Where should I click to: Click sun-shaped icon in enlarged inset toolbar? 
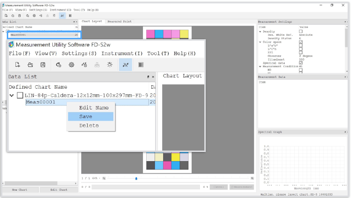point(110,65)
